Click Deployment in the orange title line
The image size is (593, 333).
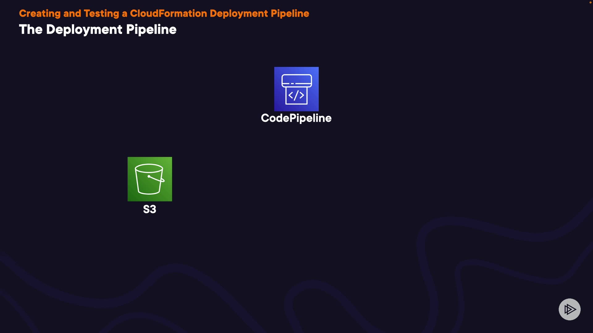239,14
